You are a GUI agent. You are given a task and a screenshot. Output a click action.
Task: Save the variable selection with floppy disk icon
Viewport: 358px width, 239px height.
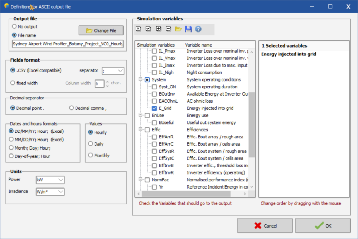[x=188, y=29]
